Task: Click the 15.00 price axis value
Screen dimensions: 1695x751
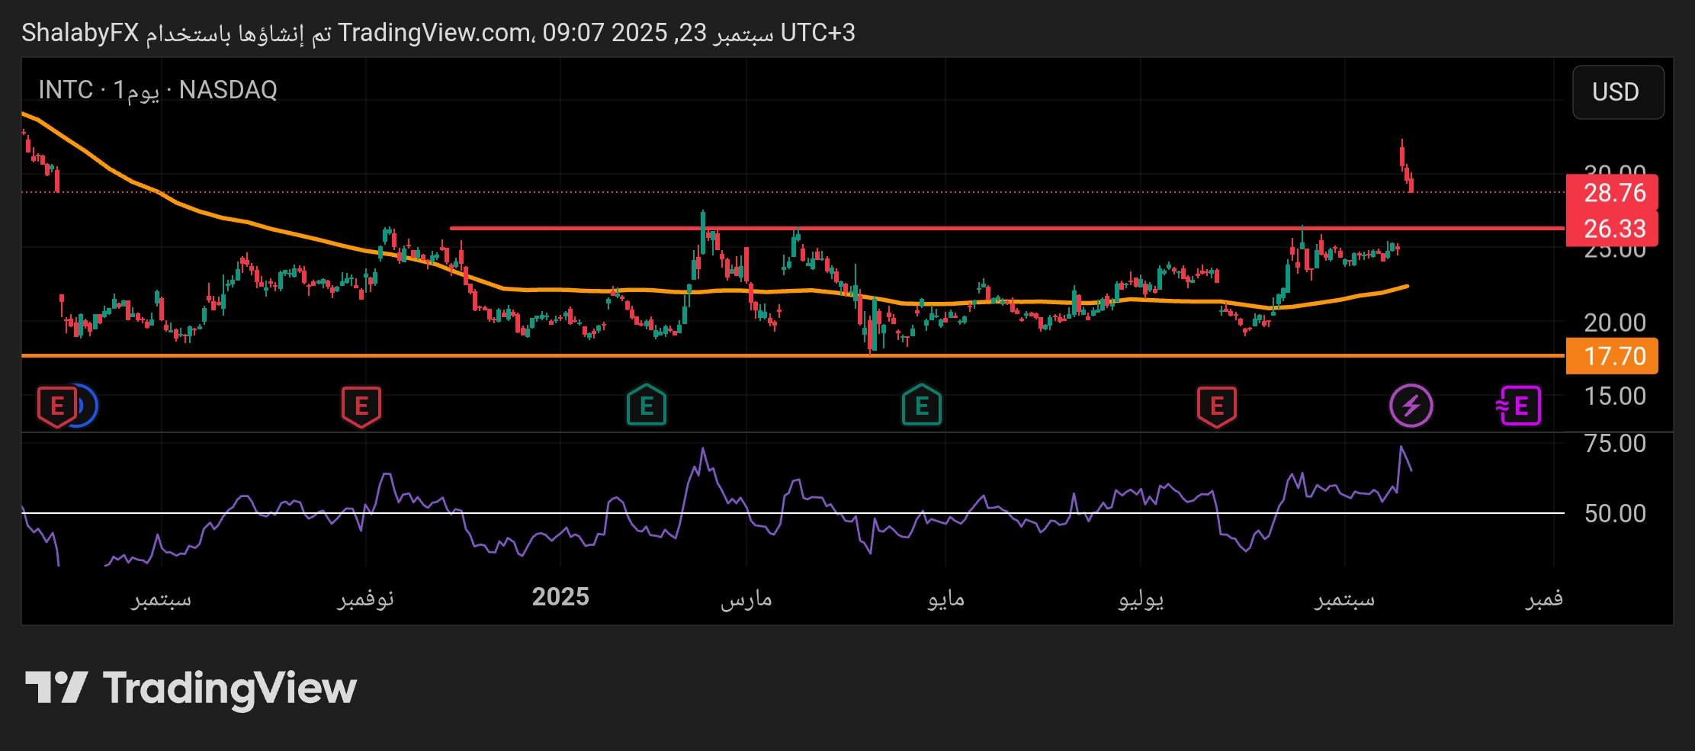Action: (x=1615, y=396)
